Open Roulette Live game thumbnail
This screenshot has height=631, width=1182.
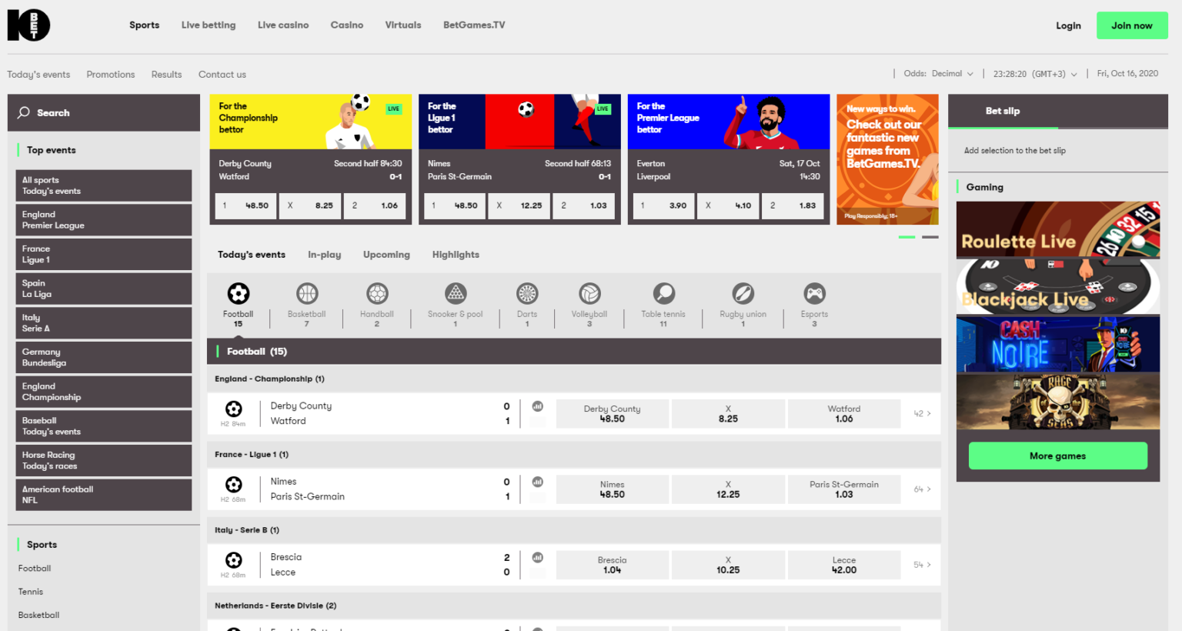tap(1058, 229)
